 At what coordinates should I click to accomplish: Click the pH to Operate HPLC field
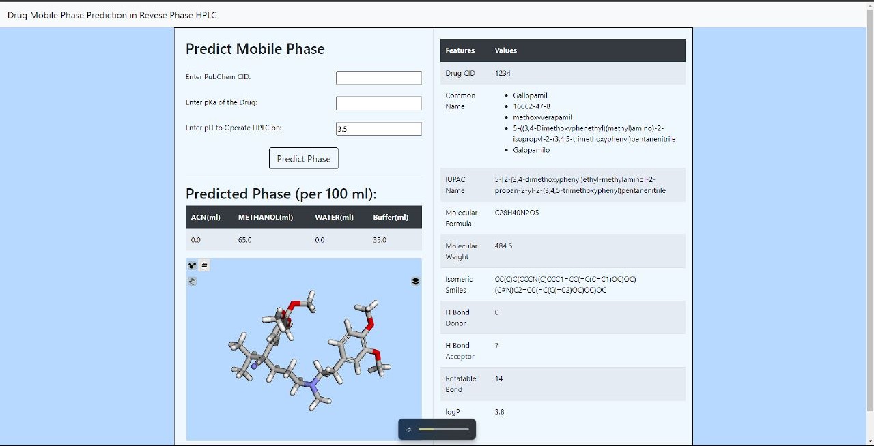378,129
